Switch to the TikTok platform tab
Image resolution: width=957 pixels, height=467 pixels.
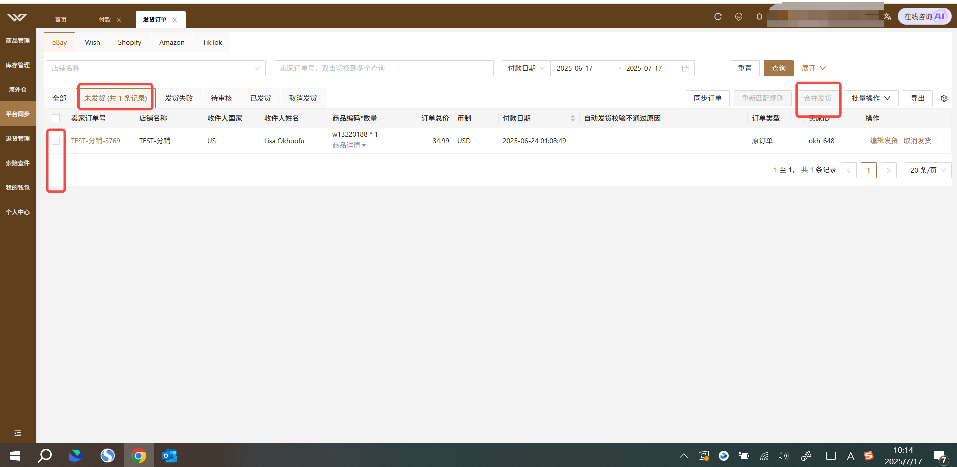click(212, 42)
